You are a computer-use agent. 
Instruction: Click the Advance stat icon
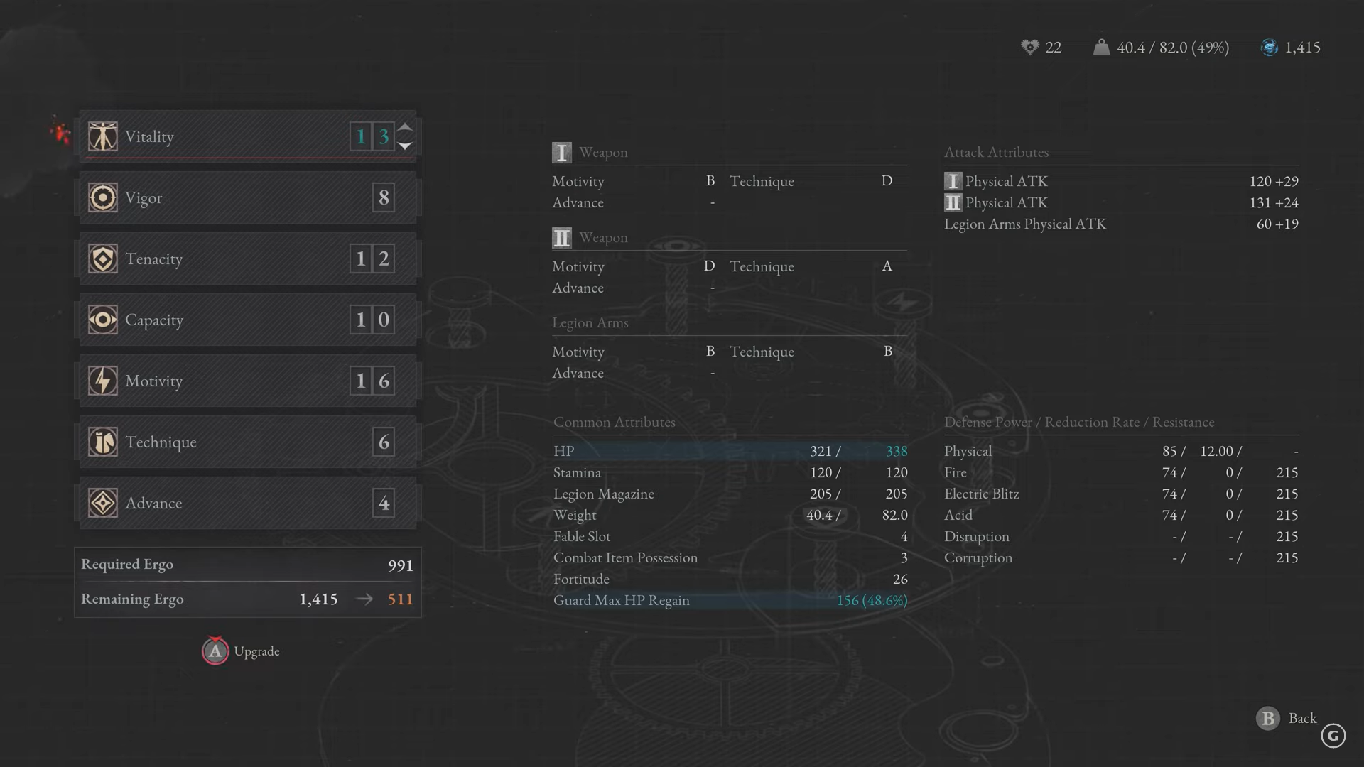102,502
